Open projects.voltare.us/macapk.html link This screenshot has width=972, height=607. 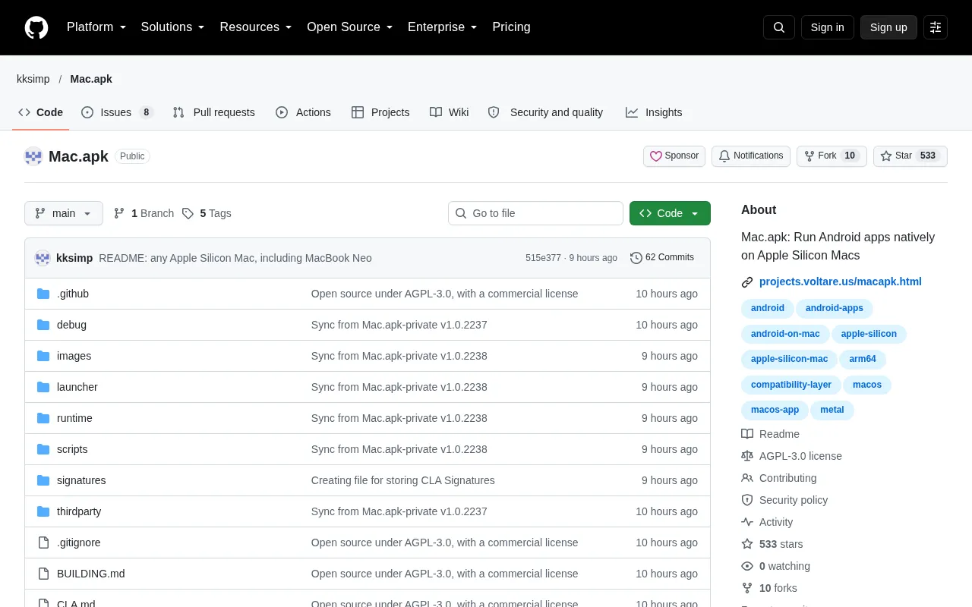[x=841, y=281]
